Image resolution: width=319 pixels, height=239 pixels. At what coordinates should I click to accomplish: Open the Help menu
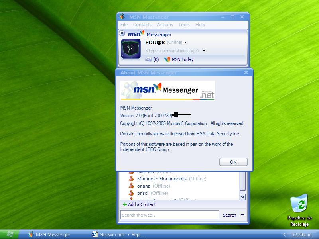pyautogui.click(x=200, y=25)
